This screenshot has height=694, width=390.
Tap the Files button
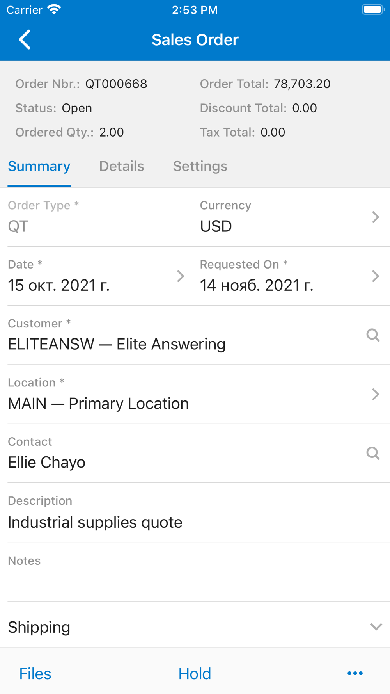point(35,674)
